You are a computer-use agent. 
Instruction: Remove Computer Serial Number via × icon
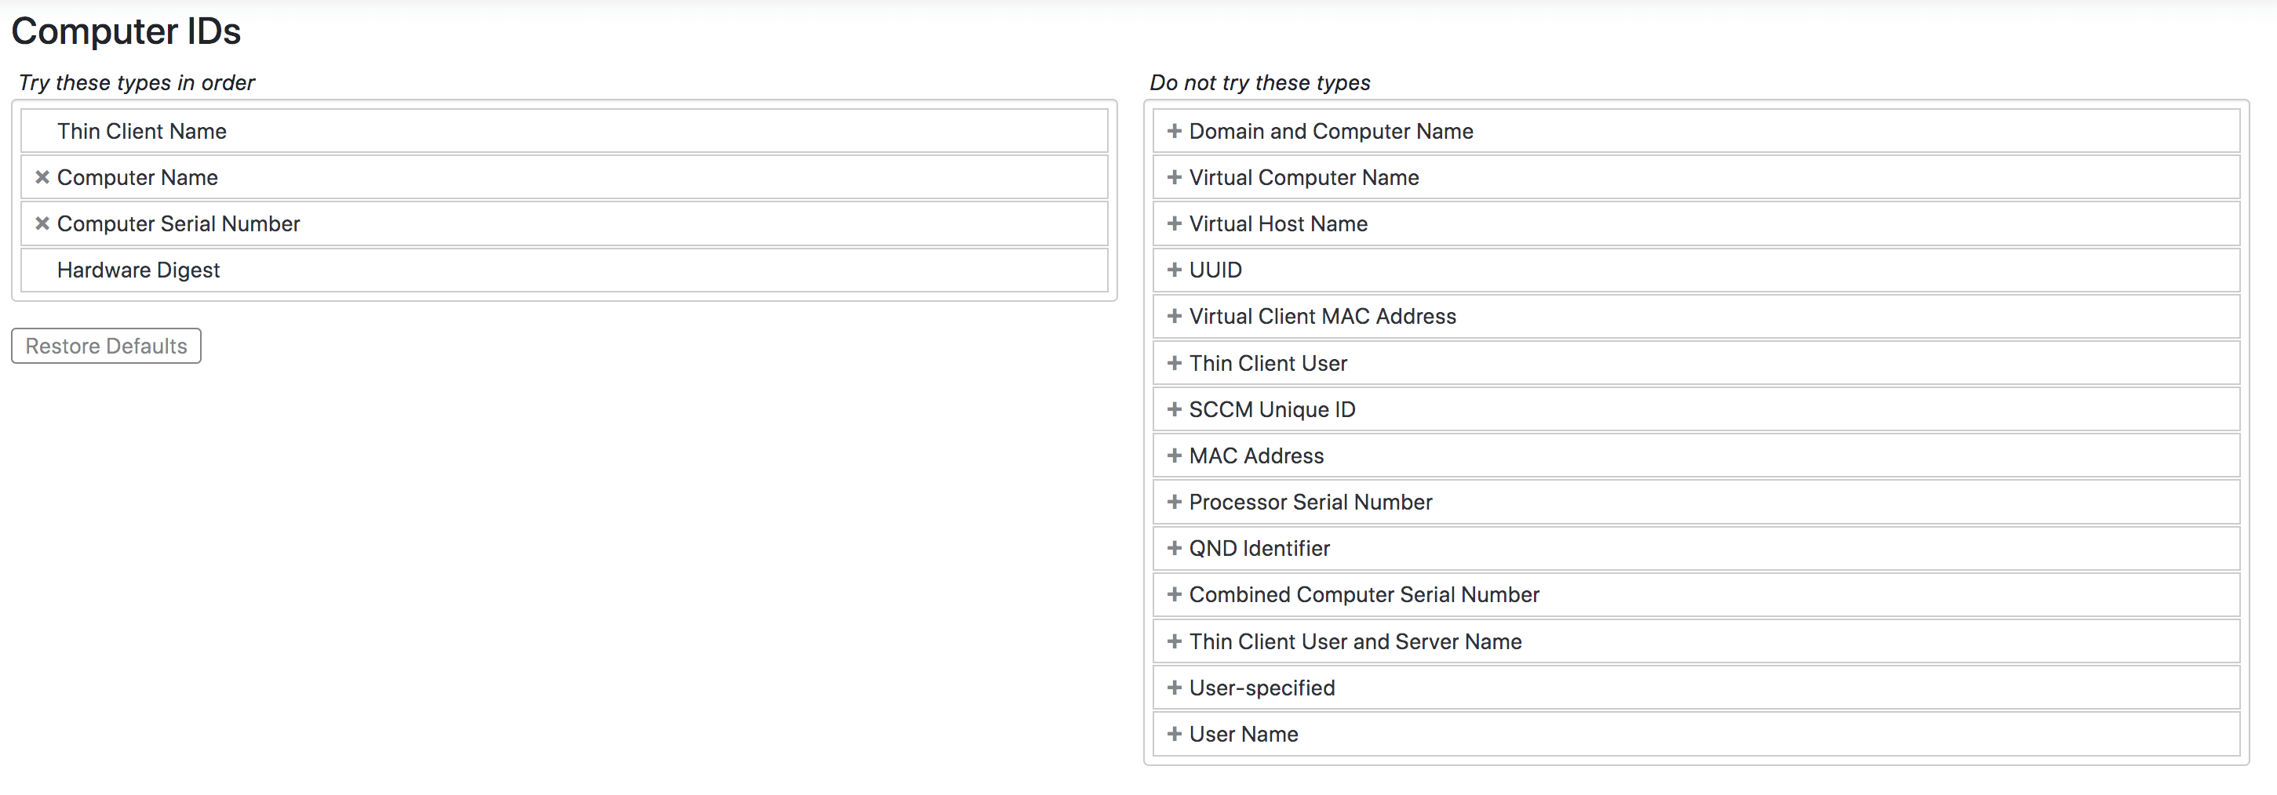click(41, 223)
